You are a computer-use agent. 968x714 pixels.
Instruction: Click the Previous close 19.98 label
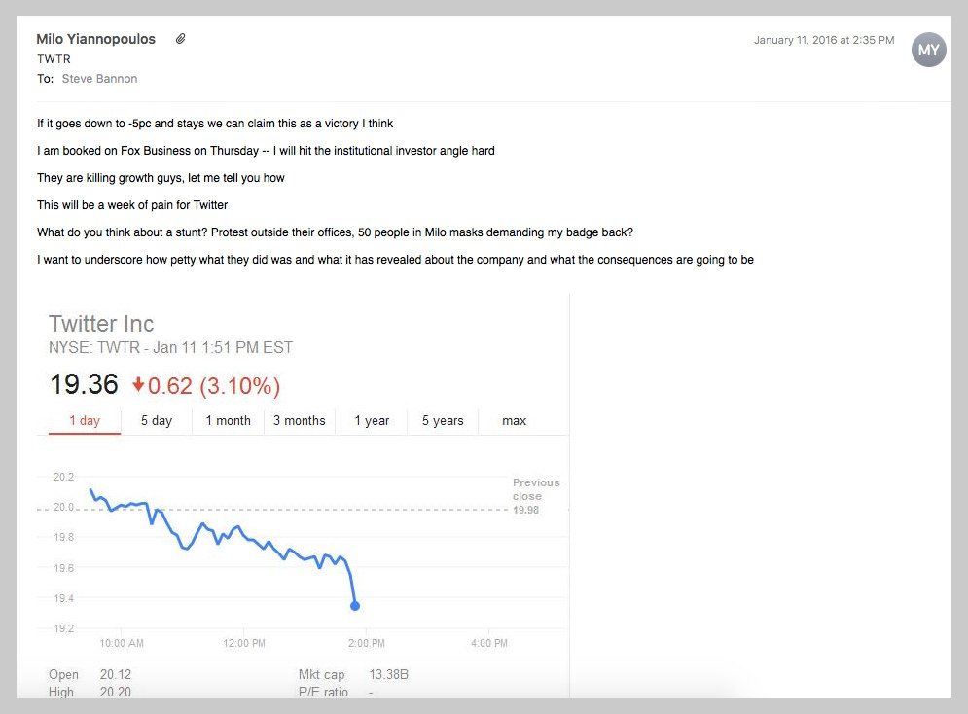(x=536, y=496)
